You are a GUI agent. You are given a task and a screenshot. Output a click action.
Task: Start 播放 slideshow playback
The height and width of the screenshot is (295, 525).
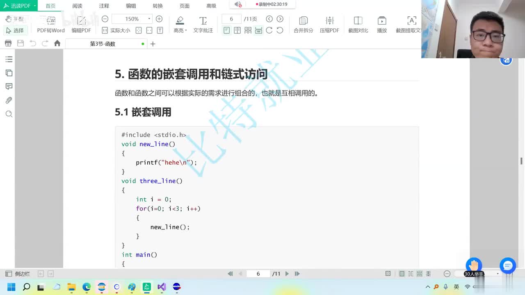382,25
